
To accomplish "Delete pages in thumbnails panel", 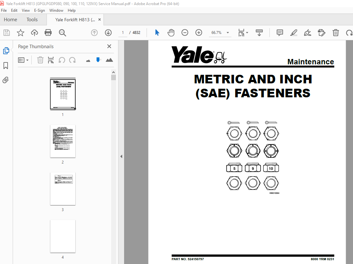I will [x=40, y=60].
